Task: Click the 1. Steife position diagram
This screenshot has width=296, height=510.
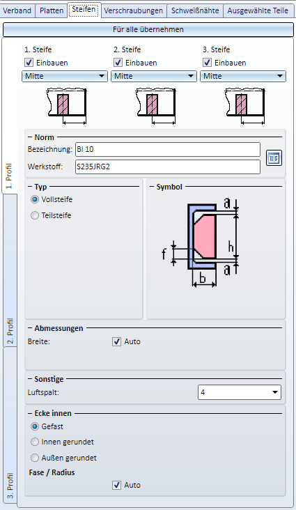Action: (67, 106)
